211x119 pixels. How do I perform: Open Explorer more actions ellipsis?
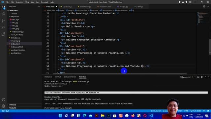(39, 7)
